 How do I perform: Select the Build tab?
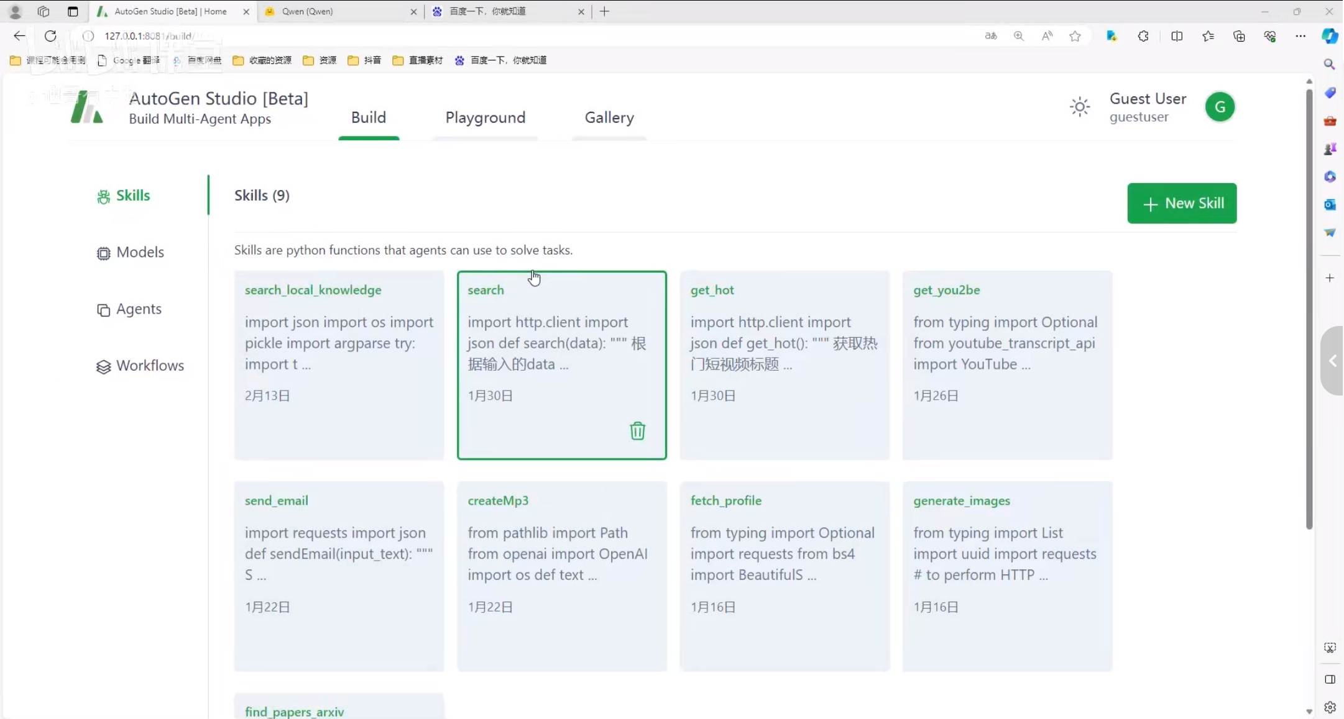point(369,117)
